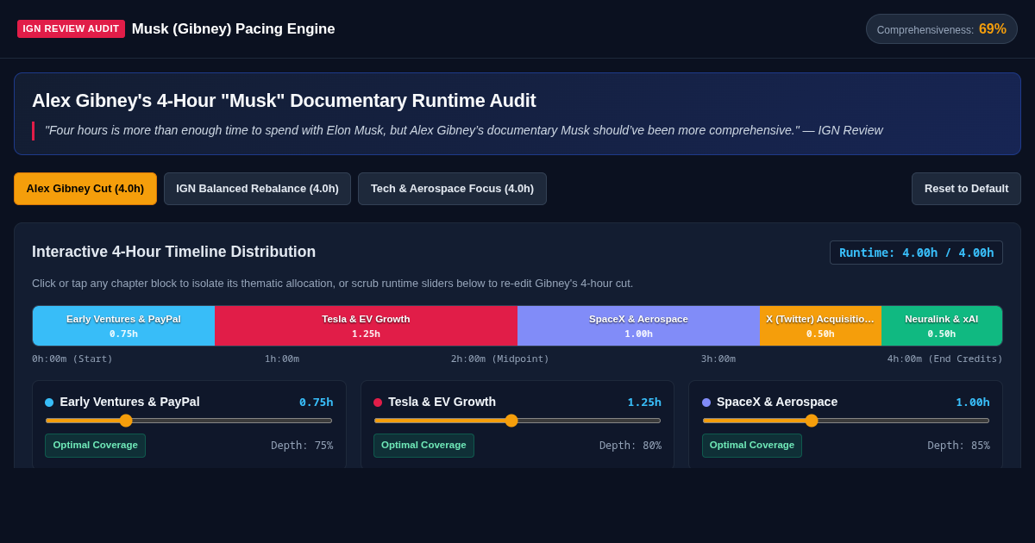Click the 0h:00m (Start) timeline label
This screenshot has width=1035, height=543.
tap(72, 359)
